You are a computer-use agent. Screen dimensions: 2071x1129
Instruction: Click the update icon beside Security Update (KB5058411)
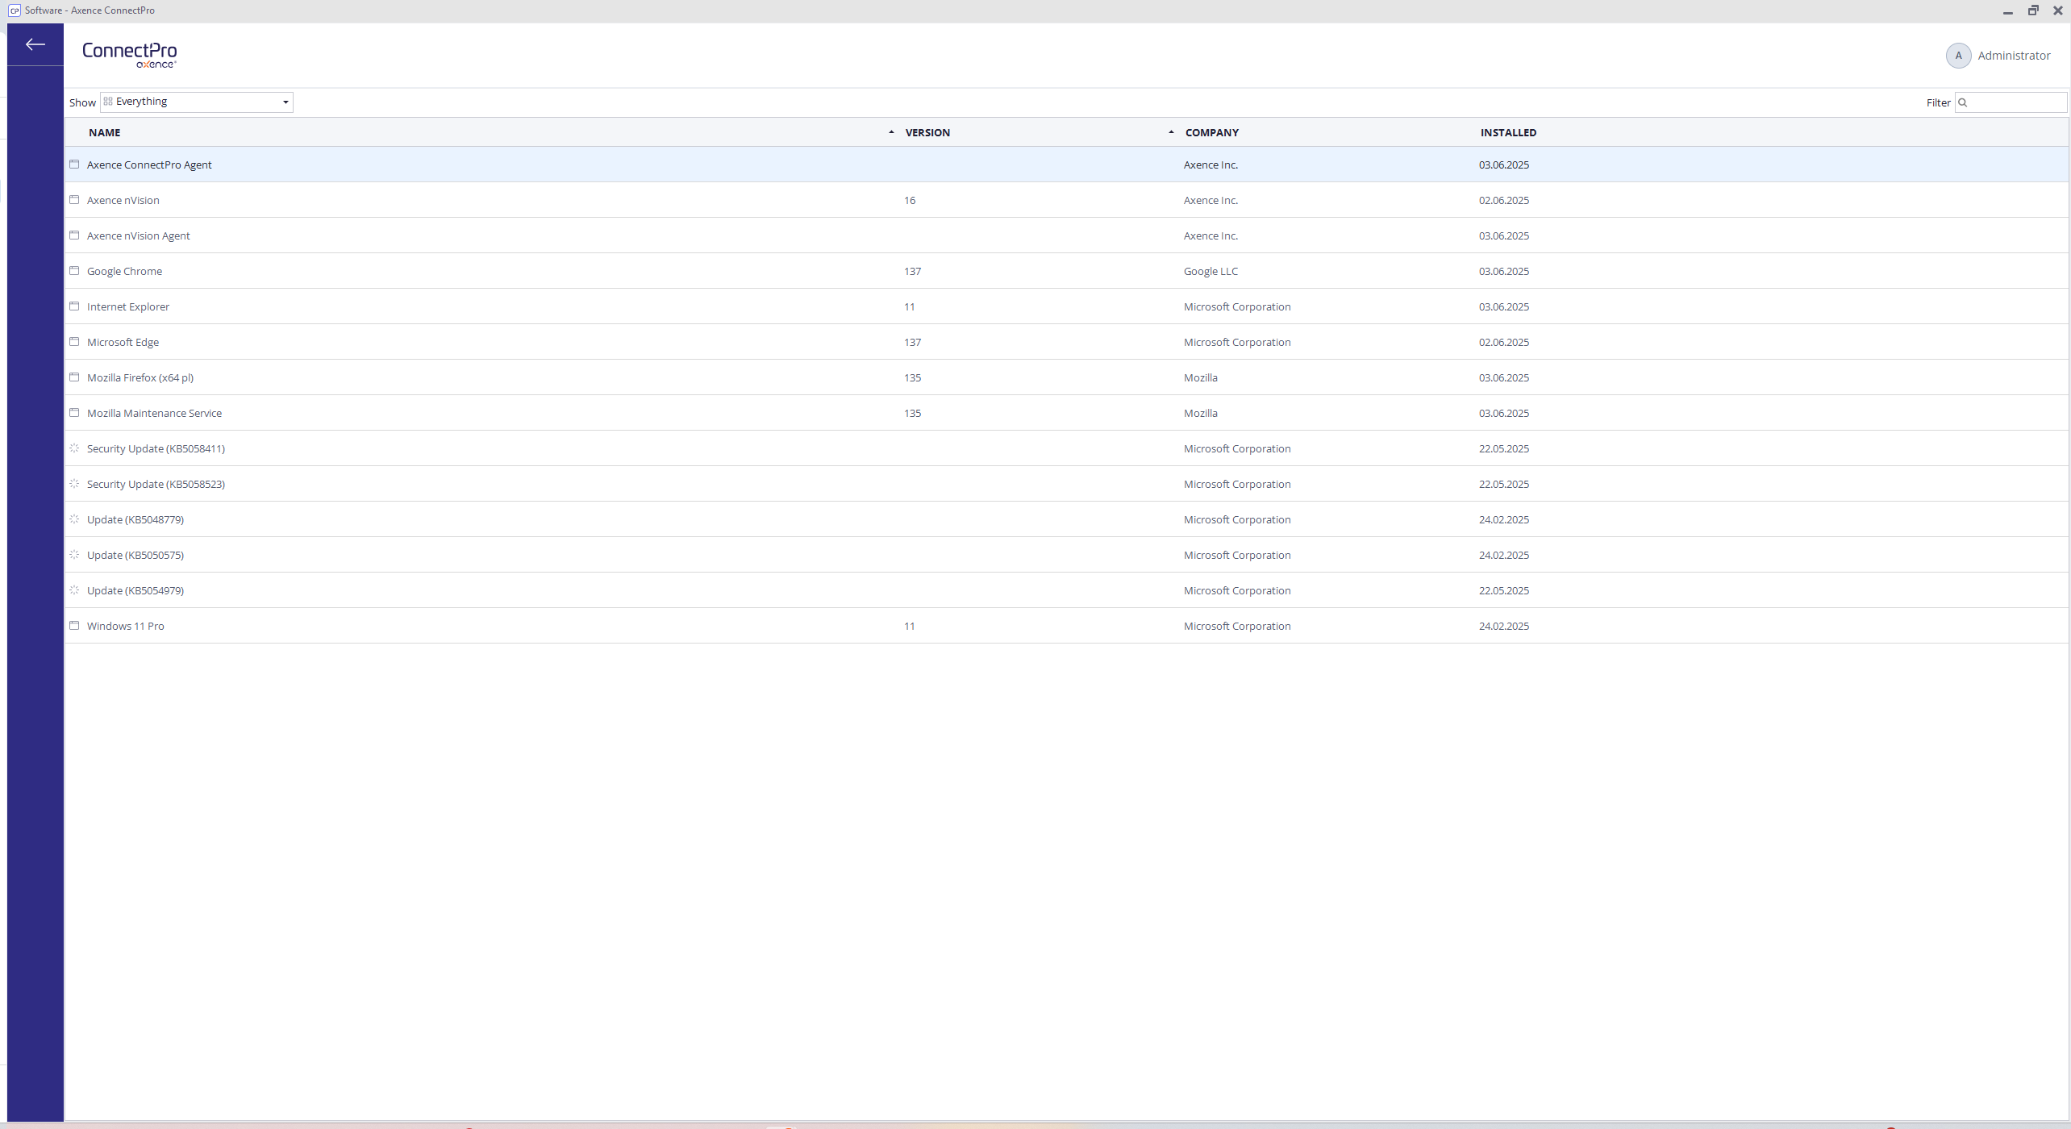point(74,448)
